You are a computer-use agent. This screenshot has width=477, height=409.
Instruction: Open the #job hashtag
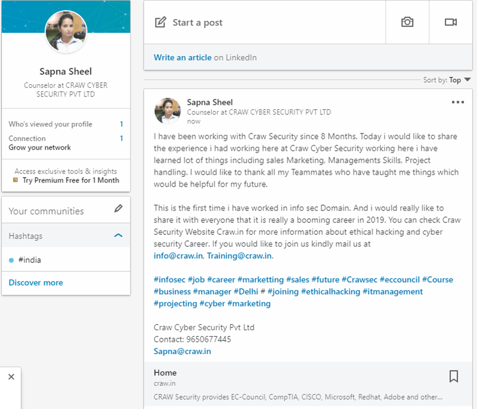click(196, 280)
